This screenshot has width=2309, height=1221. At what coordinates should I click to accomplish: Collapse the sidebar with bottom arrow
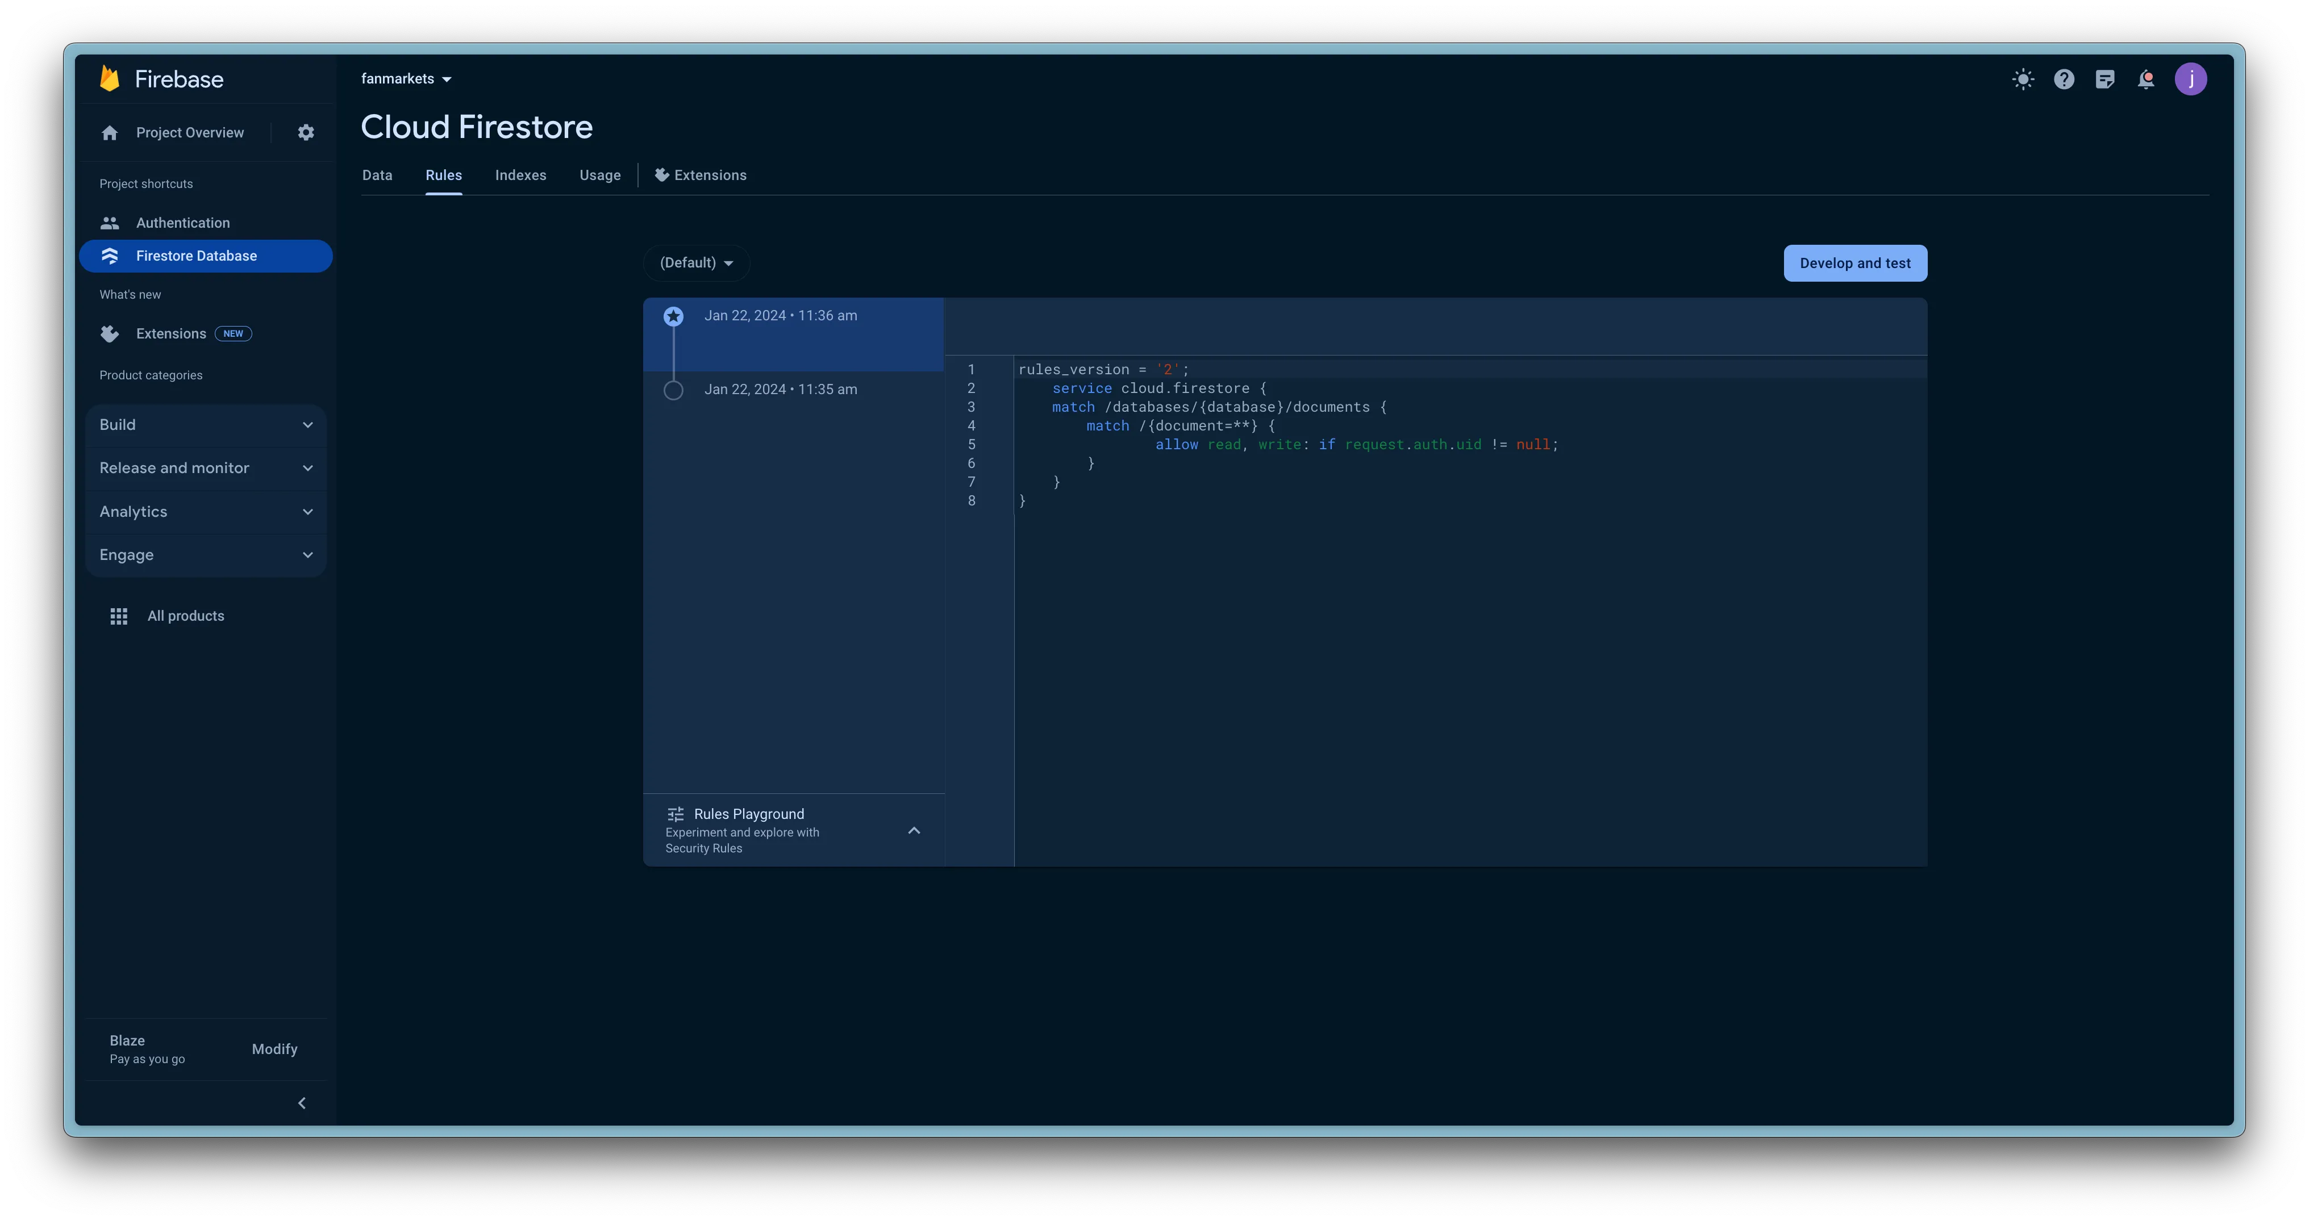[301, 1103]
